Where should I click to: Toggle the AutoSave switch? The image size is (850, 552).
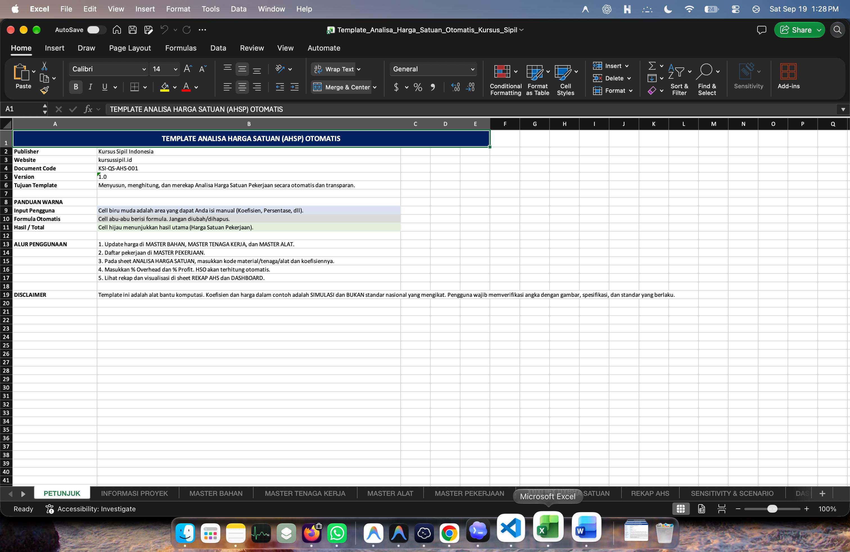click(96, 30)
